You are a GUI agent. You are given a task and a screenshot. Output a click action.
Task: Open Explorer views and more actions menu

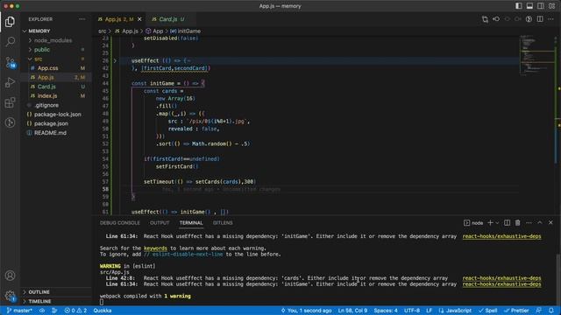82,19
